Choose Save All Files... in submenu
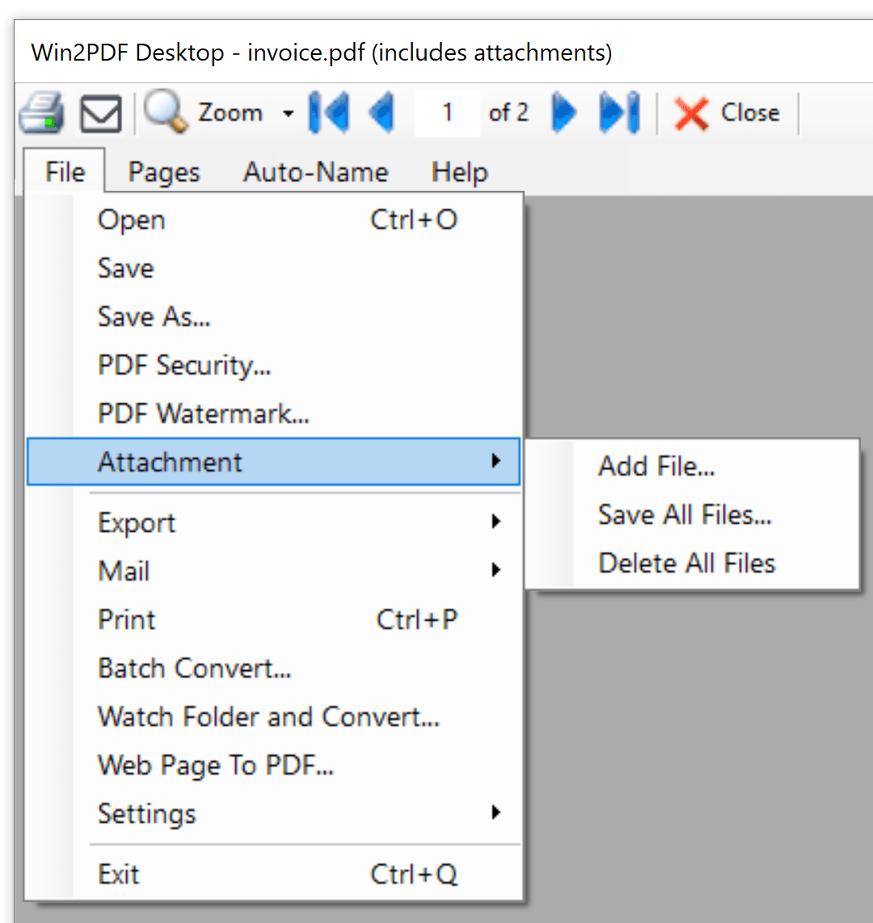 coord(692,515)
